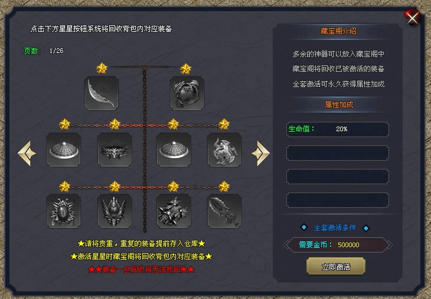This screenshot has width=431, height=299.
Task: Activate star above the curved blade
Action: tap(102, 68)
